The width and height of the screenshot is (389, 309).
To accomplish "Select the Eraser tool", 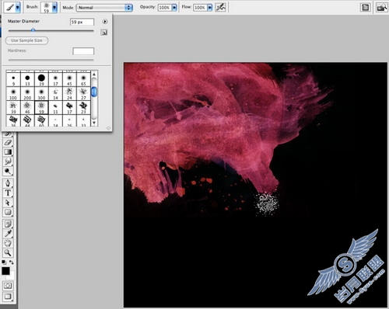I will point(8,143).
